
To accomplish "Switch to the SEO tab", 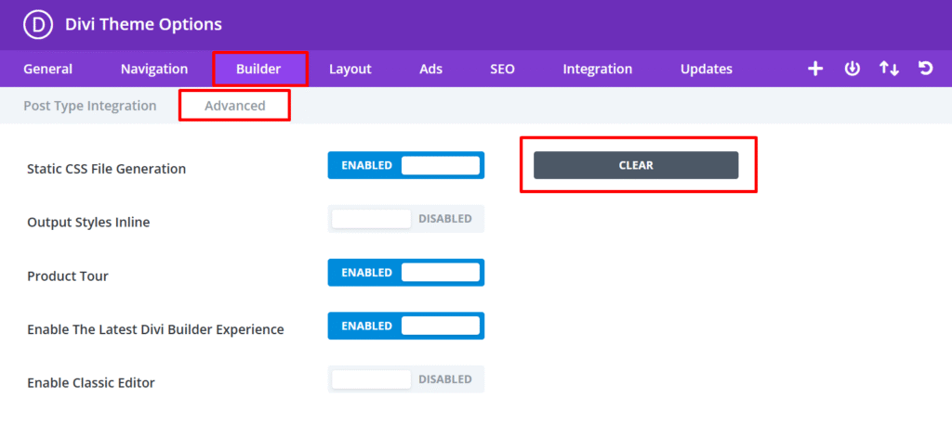I will point(502,69).
